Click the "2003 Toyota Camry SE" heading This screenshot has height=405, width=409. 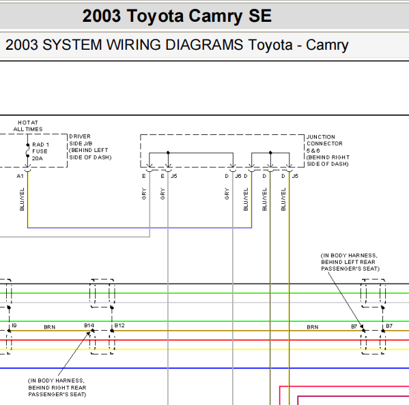(177, 16)
